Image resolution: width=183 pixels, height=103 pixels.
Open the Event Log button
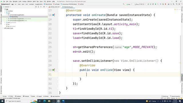tap(165, 96)
